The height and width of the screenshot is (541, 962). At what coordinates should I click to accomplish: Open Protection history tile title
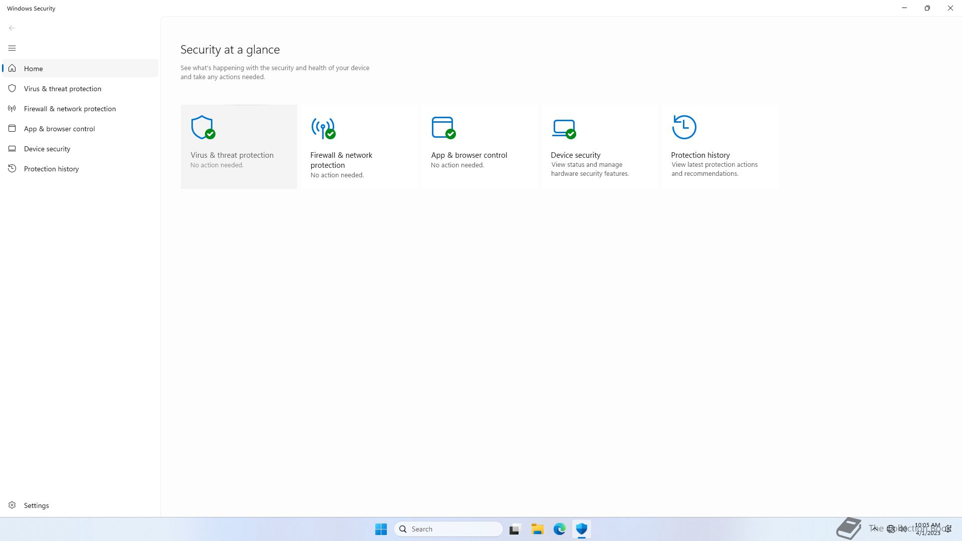(x=700, y=155)
